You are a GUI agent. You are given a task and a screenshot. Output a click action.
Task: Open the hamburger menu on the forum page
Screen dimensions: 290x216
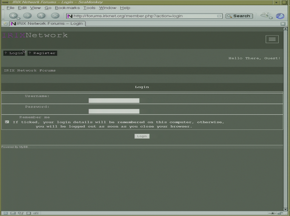click(x=272, y=39)
